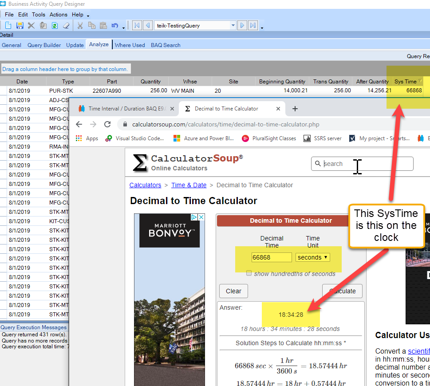Expand the teik-TestingQuery navigator dropdown

[233, 25]
